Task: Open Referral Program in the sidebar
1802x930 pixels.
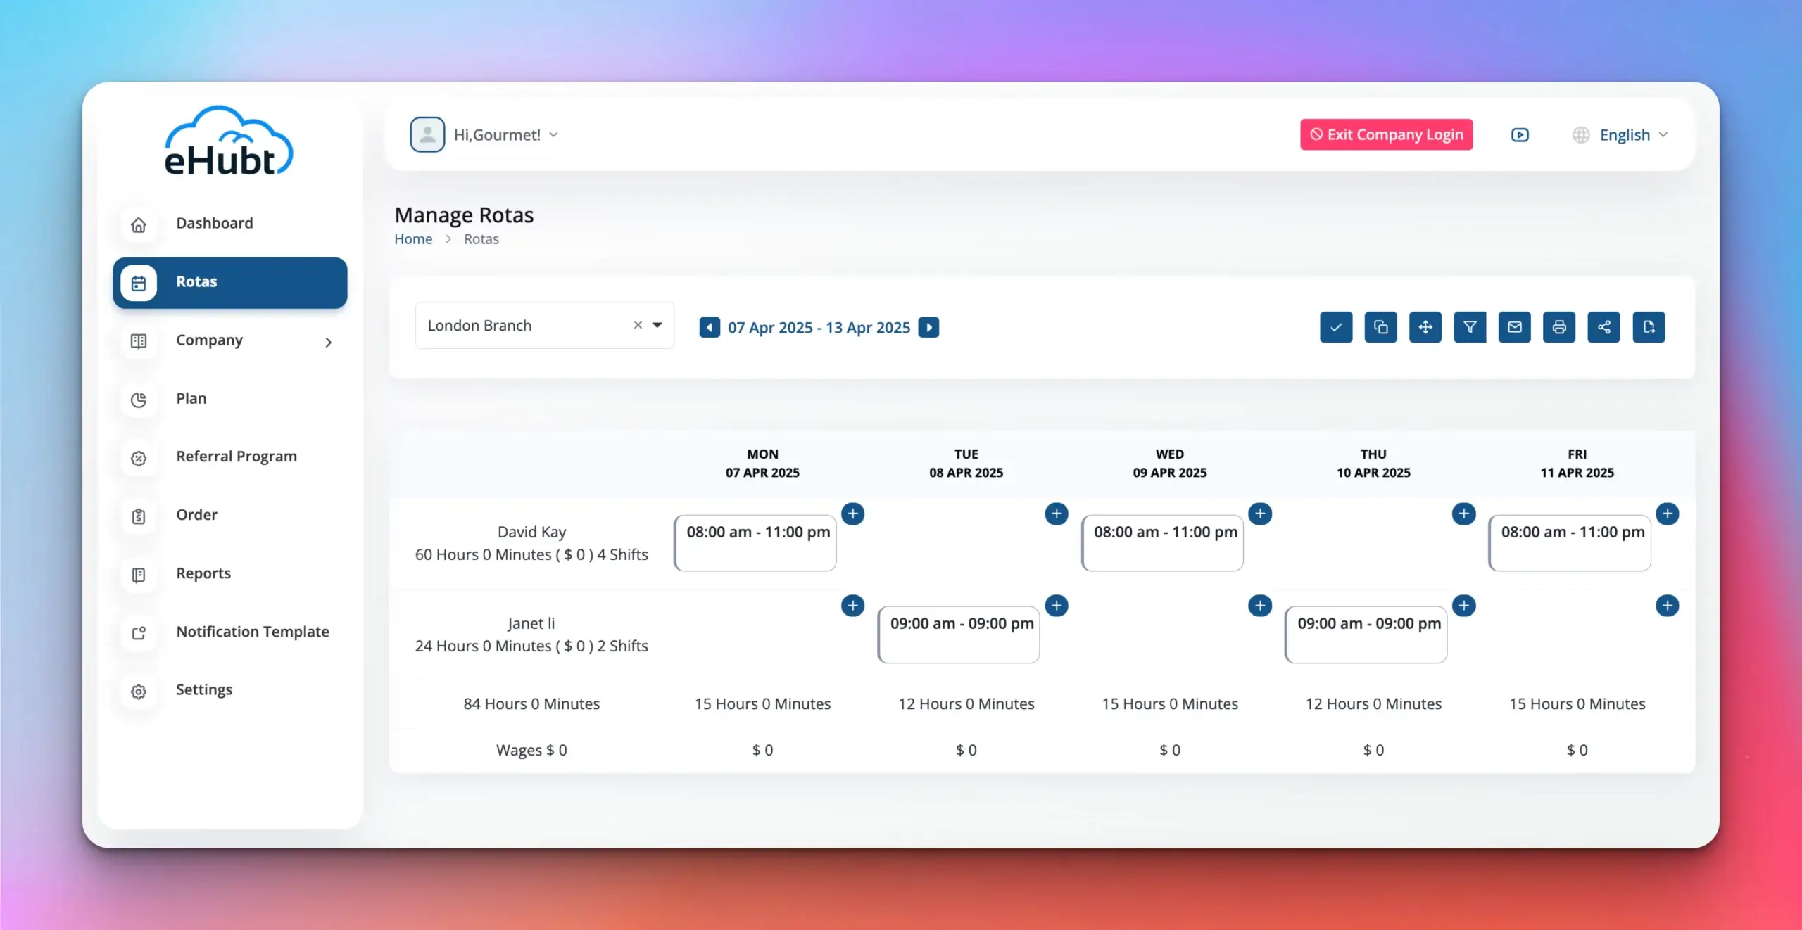Action: pyautogui.click(x=230, y=457)
